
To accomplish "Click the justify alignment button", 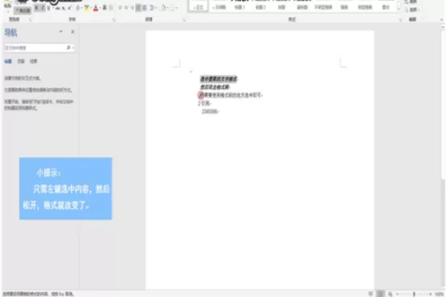I will (x=138, y=8).
